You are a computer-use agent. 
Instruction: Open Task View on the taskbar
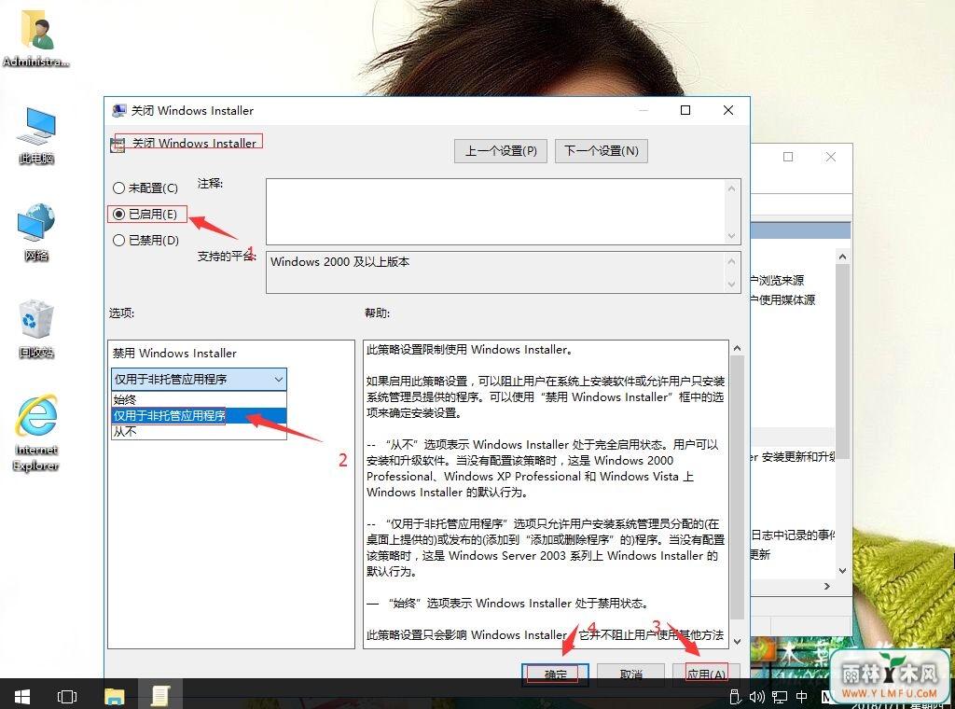pos(67,696)
